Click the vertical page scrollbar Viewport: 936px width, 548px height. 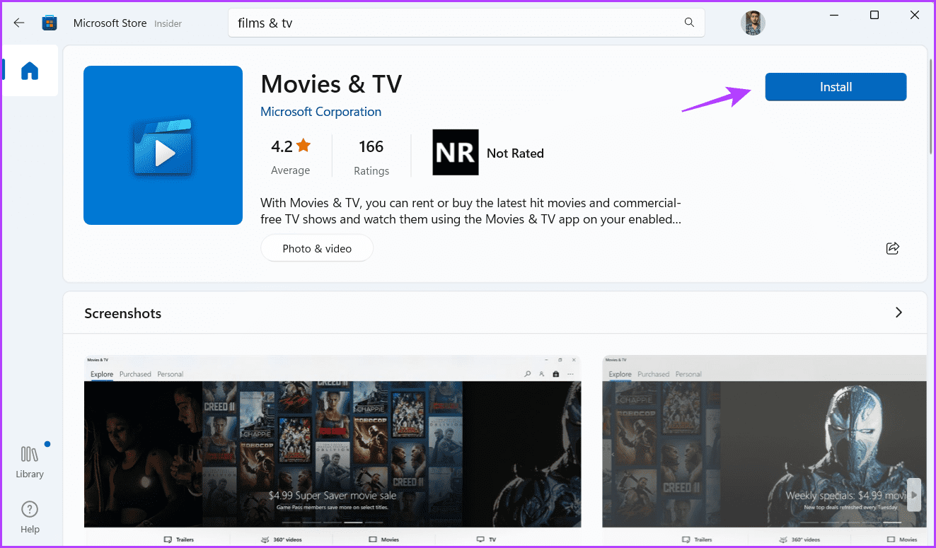[x=932, y=106]
